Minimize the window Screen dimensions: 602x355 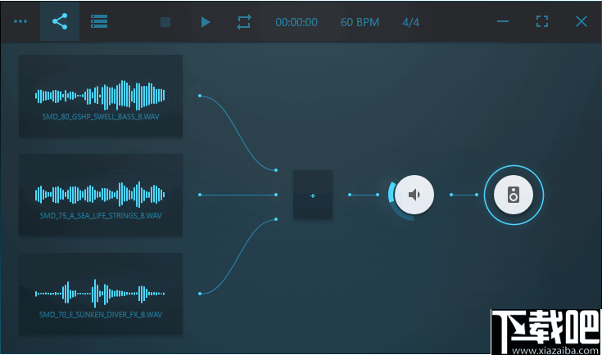(503, 21)
